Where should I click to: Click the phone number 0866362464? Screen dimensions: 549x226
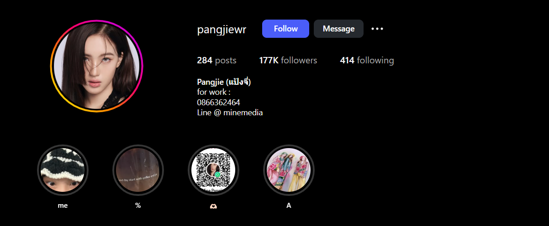point(218,102)
